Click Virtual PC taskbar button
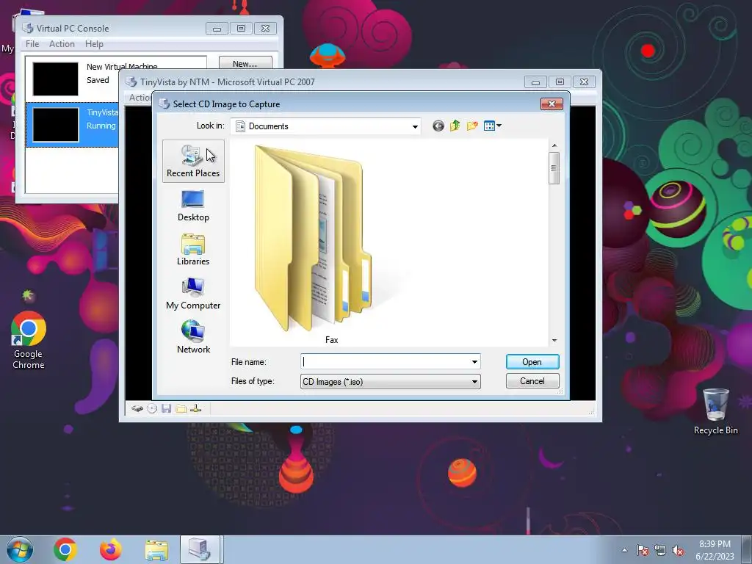The image size is (752, 564). 200,549
